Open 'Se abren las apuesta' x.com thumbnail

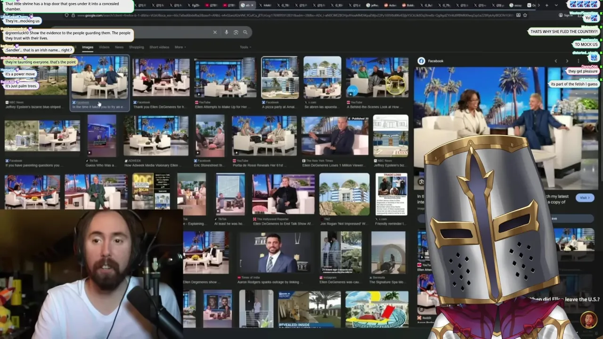[322, 77]
